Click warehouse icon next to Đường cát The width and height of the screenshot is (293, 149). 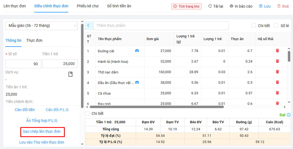(x=137, y=51)
